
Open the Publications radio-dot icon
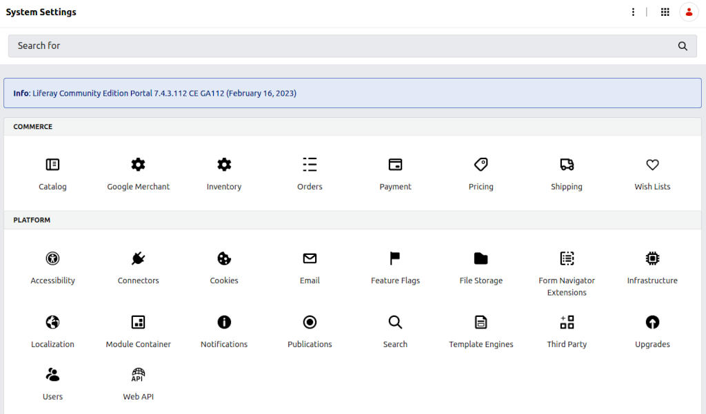pyautogui.click(x=310, y=322)
